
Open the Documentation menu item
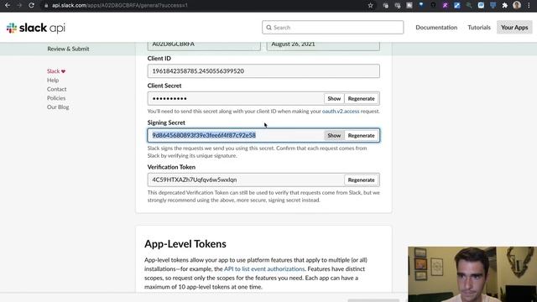[x=436, y=28]
